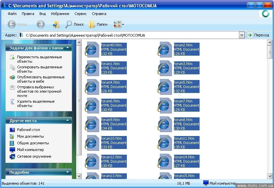Open Мой компьютер in Other Places
Image resolution: width=274 pixels, height=188 pixels.
[30, 150]
